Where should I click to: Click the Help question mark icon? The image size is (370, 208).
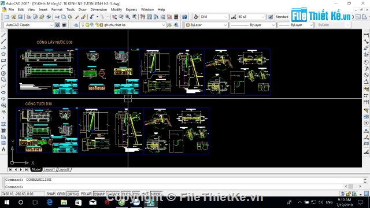(x=184, y=17)
